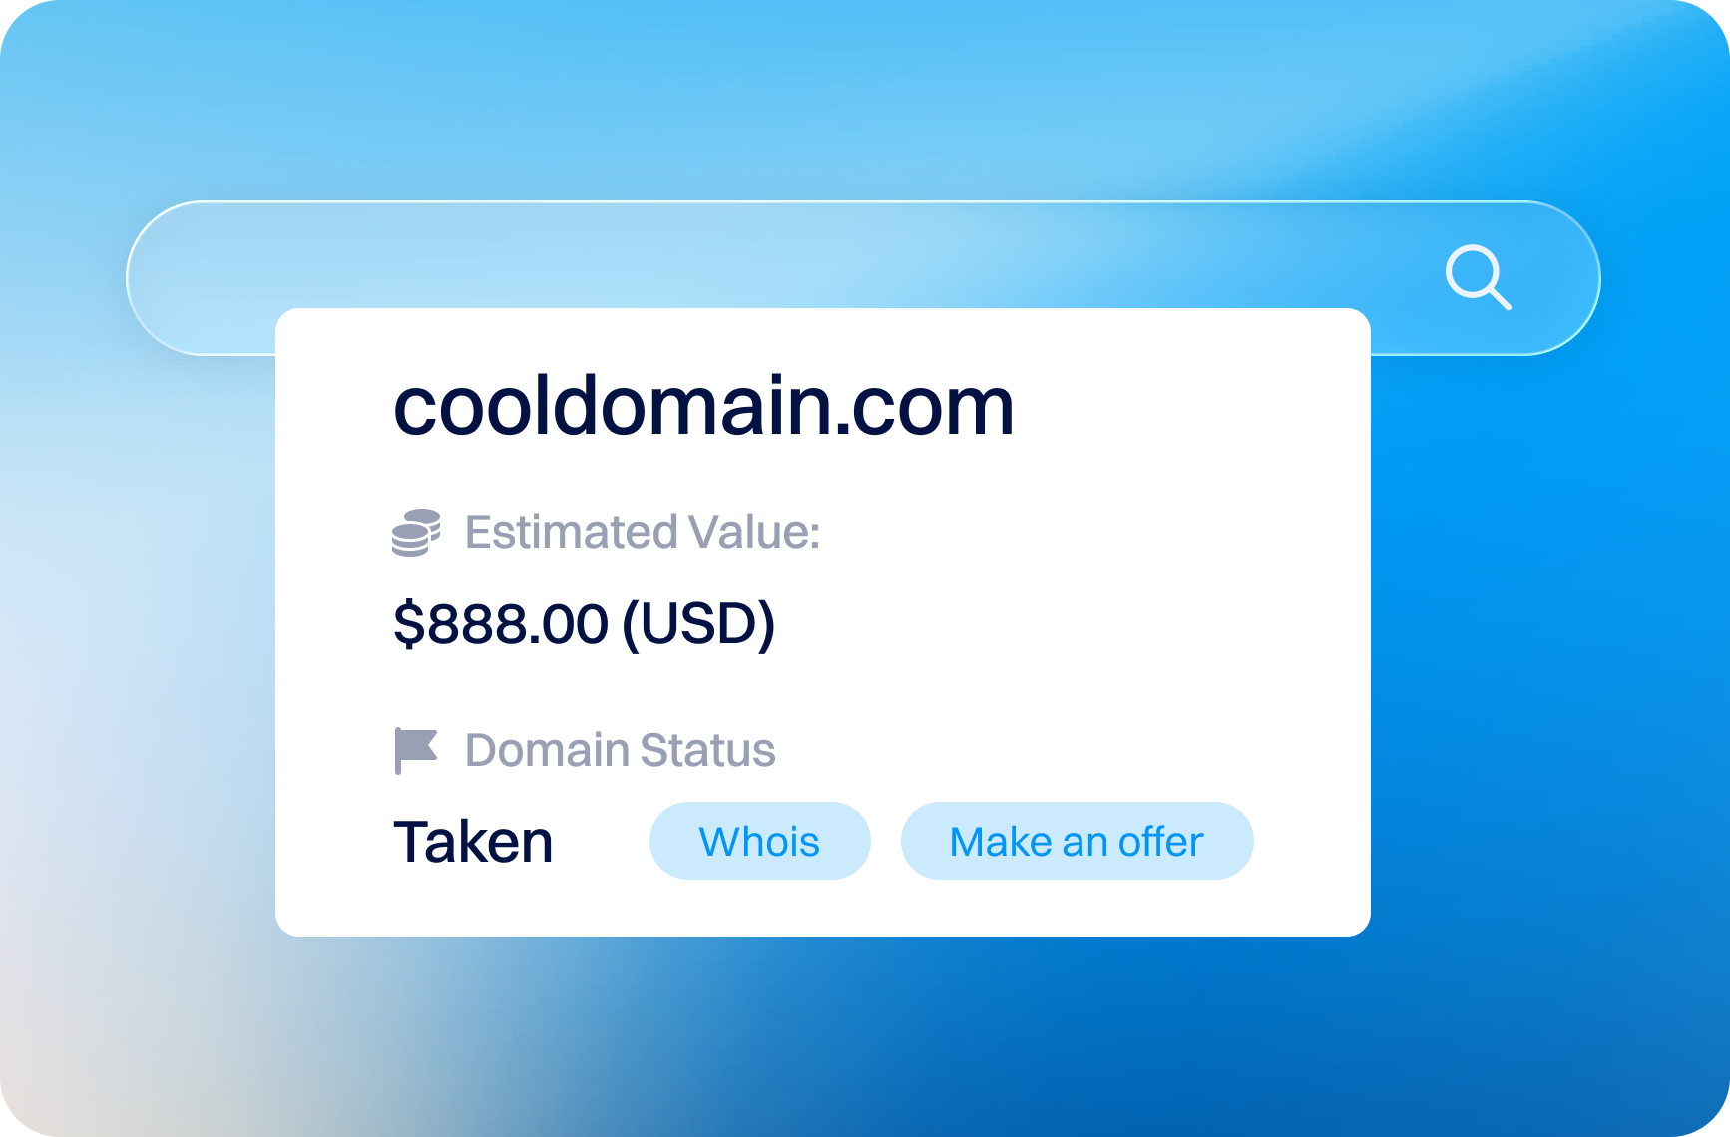The width and height of the screenshot is (1730, 1137).
Task: Click the Taken status text
Action: coord(473,842)
